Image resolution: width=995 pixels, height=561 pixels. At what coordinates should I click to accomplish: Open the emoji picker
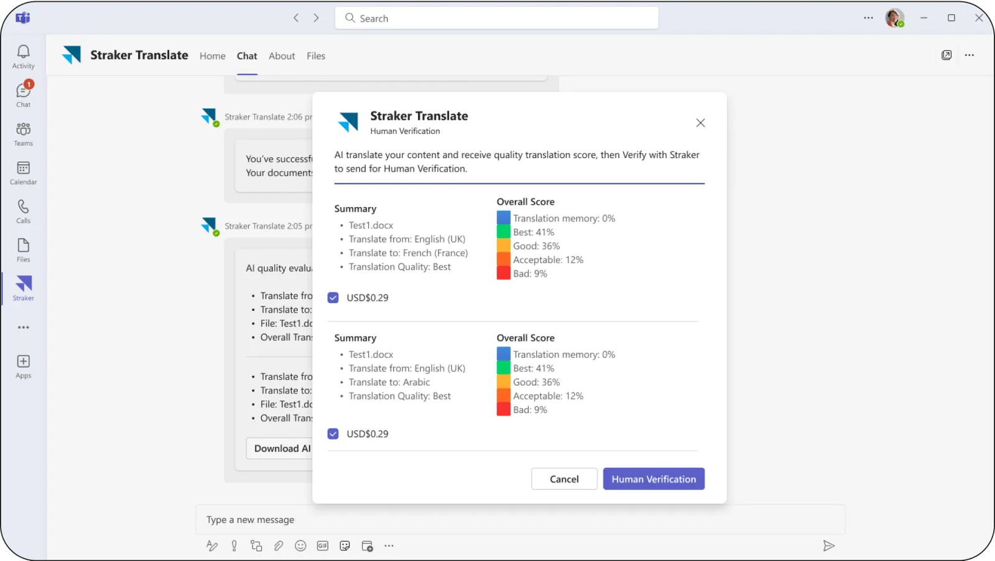[300, 546]
